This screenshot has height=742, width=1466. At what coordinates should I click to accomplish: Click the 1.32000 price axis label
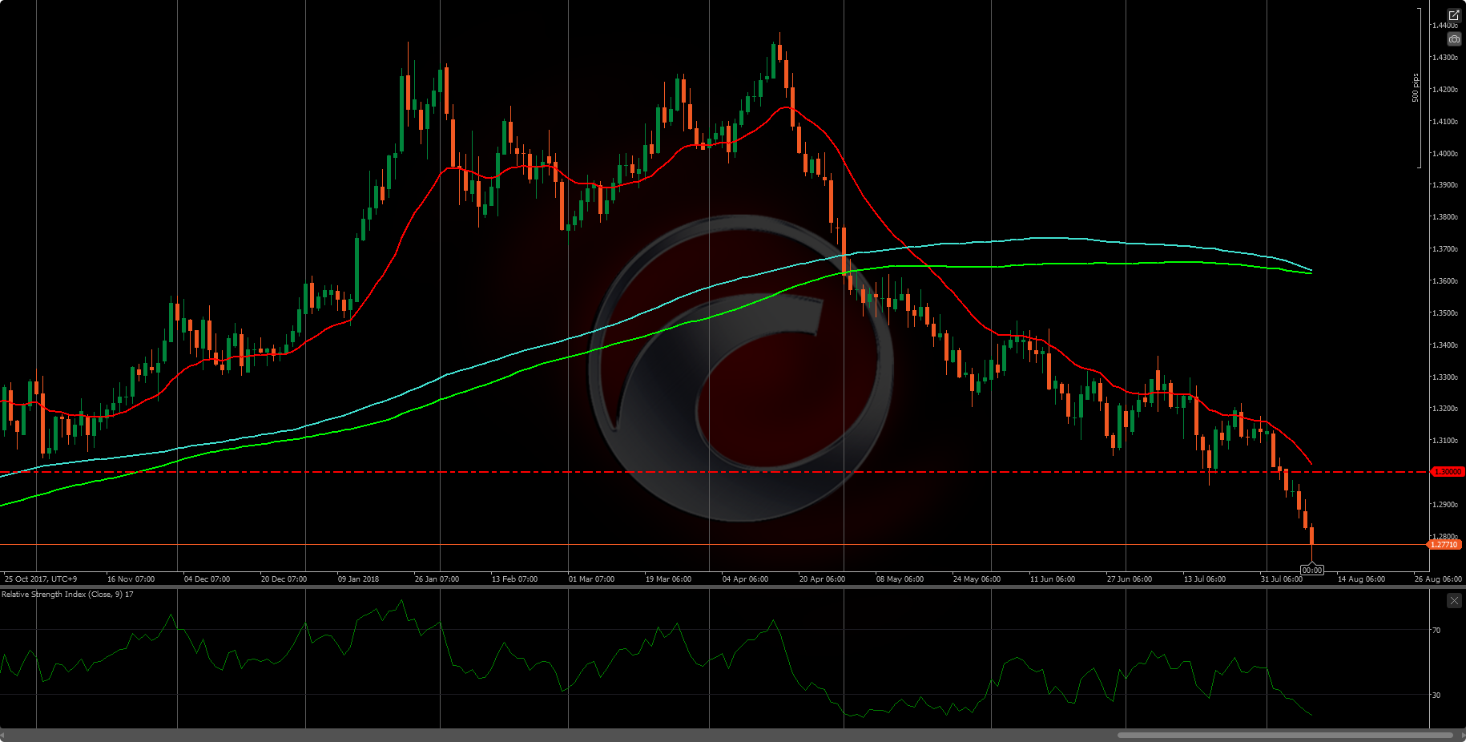(x=1445, y=409)
